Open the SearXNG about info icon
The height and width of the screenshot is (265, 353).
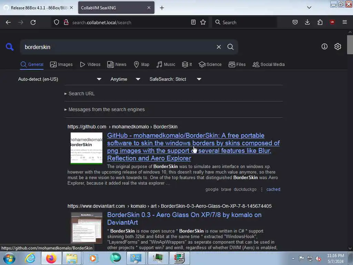(324, 47)
